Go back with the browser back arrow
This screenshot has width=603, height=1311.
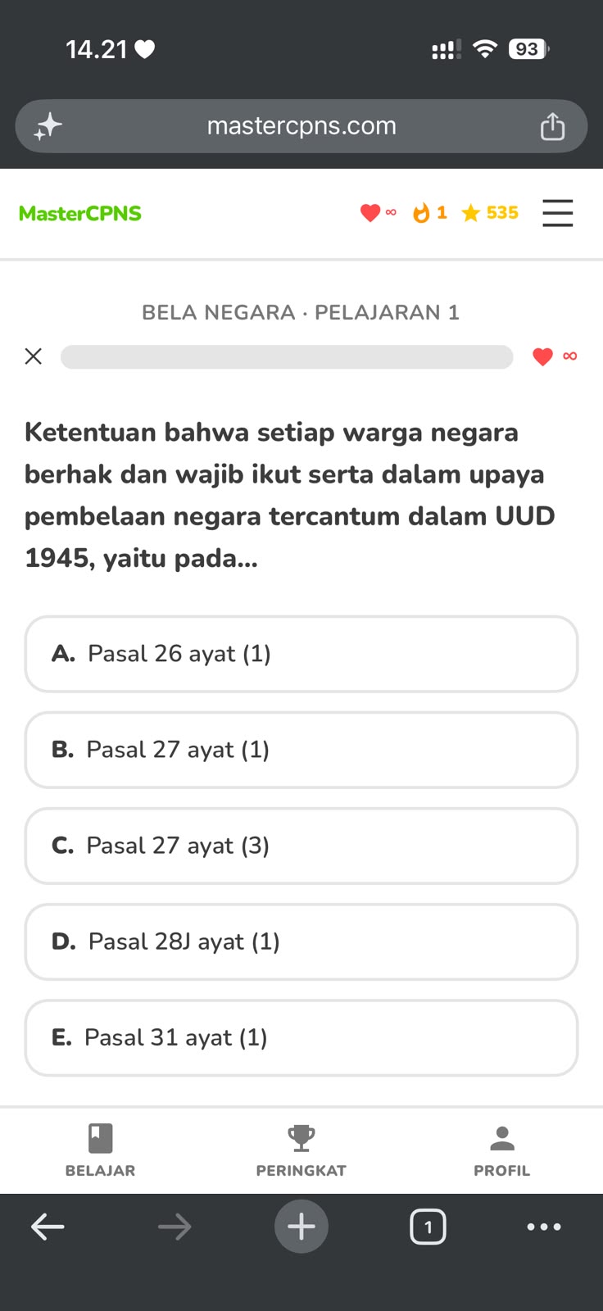pyautogui.click(x=48, y=1227)
